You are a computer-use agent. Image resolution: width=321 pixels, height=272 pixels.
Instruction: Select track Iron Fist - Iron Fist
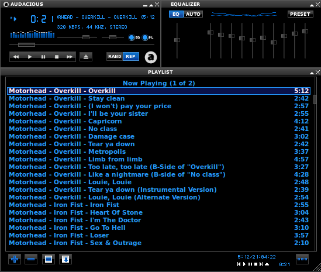(x=158, y=205)
